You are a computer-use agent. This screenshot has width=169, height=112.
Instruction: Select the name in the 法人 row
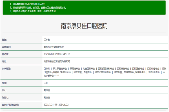point(47,90)
